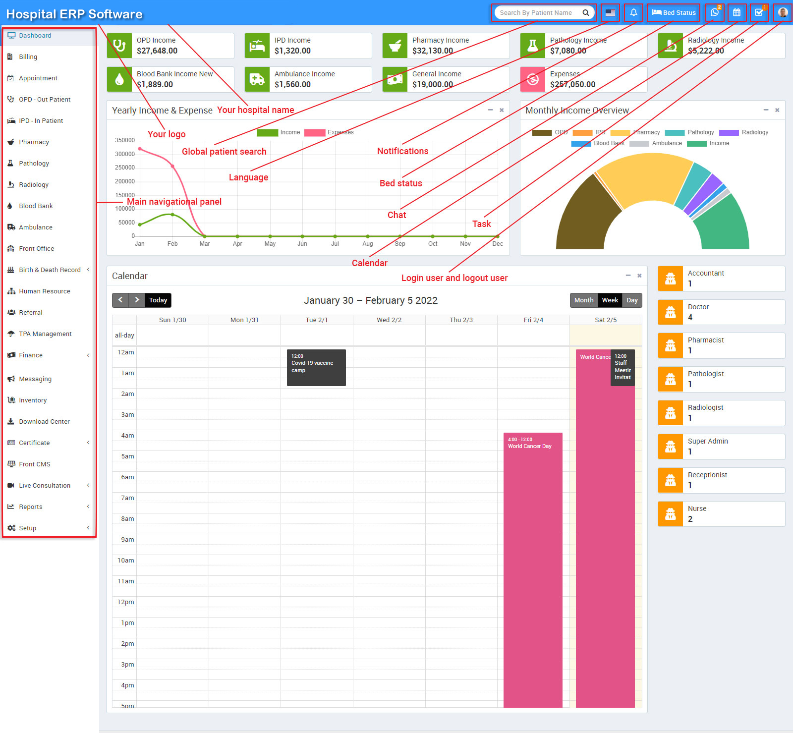Open the Radiology module from the sidebar
793x733 pixels.
click(x=33, y=184)
